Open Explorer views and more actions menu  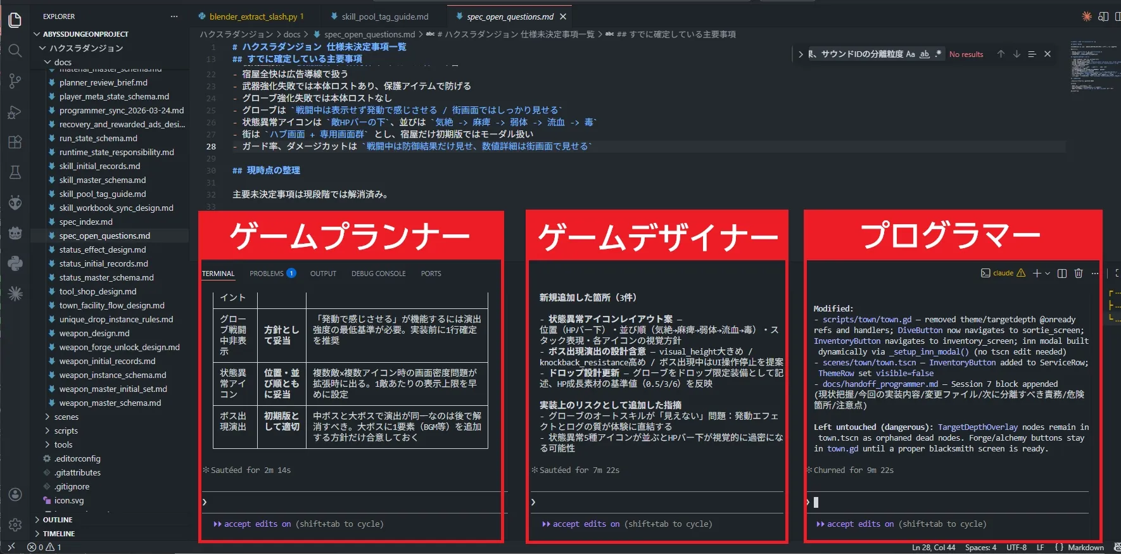point(174,16)
